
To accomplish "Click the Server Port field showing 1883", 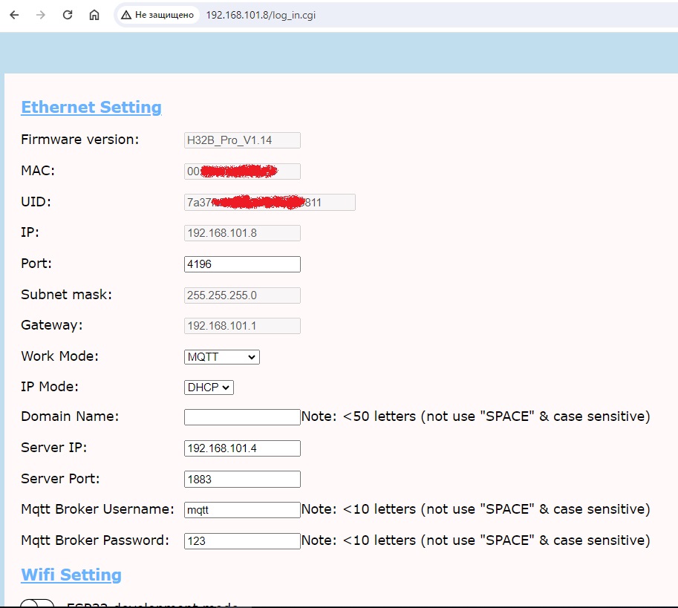I will (242, 480).
